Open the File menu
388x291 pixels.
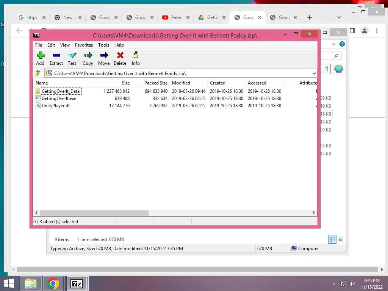39,45
